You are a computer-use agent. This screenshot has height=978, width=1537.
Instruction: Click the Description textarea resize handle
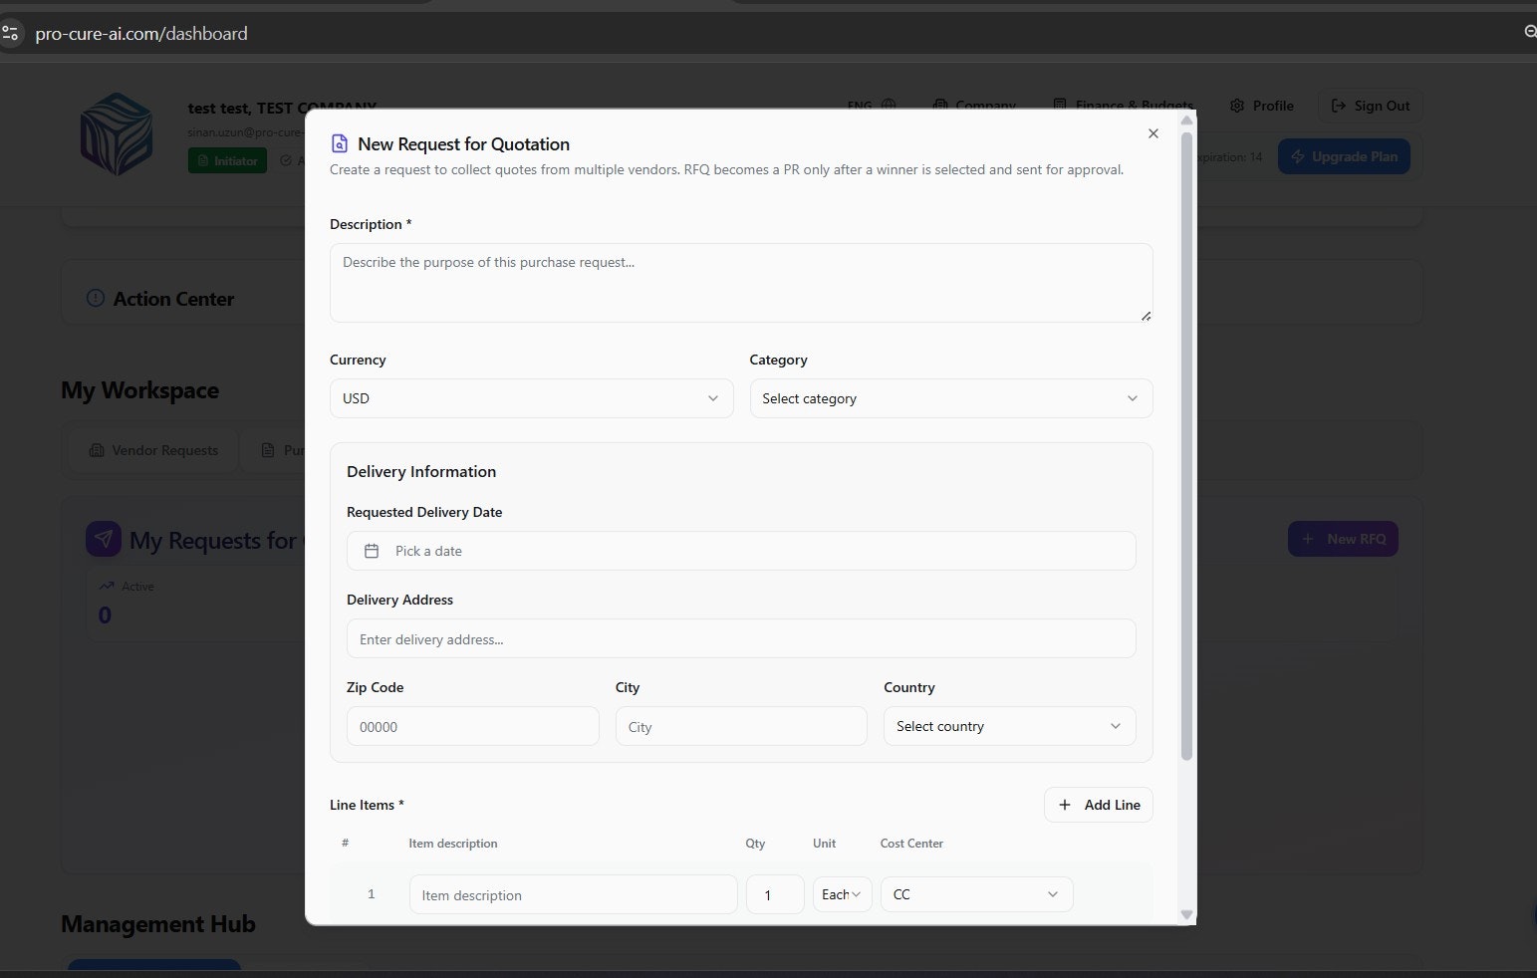(x=1146, y=315)
